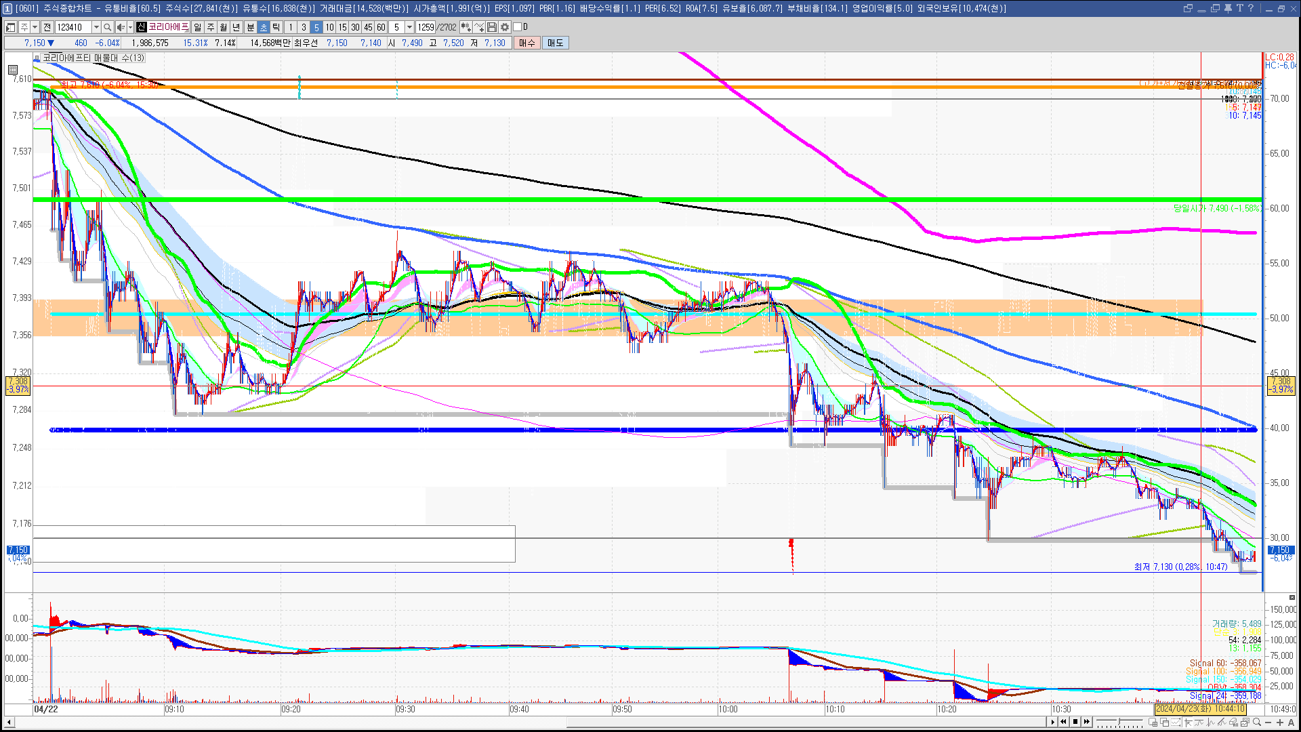Open chart settings gear icon
Viewport: 1301px width, 732px height.
click(505, 27)
